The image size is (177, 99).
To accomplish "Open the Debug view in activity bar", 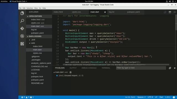I will tap(22, 36).
